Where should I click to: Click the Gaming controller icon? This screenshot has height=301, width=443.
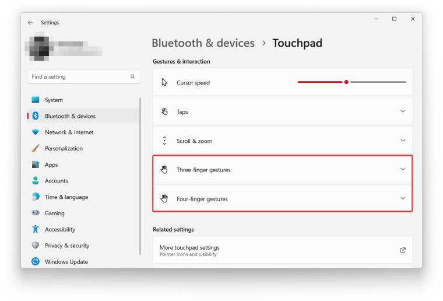tap(36, 213)
